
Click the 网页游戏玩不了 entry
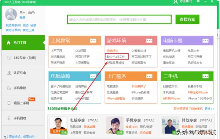tap(142, 57)
